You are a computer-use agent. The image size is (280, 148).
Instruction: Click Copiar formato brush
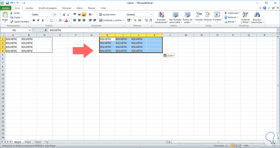tap(20, 22)
